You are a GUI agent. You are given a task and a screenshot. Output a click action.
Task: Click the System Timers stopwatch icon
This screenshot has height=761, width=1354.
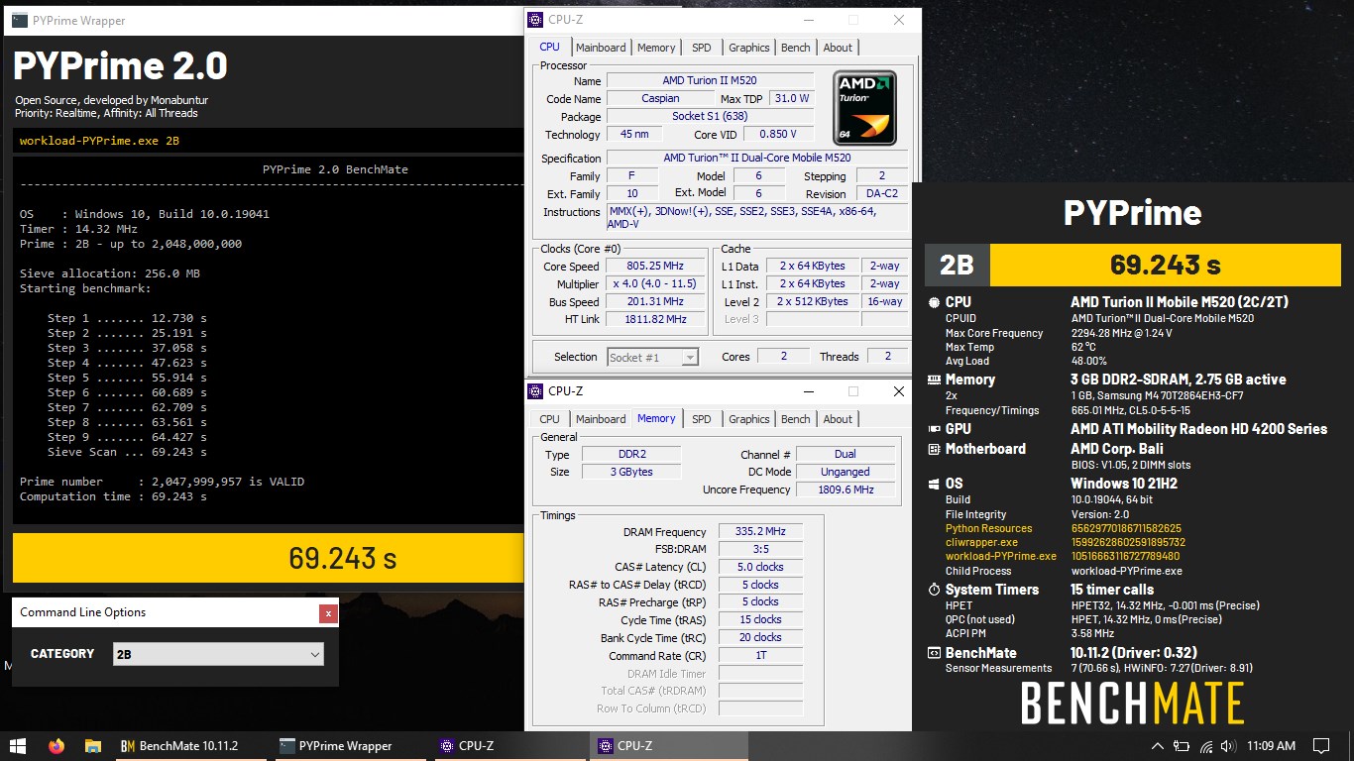(x=933, y=590)
